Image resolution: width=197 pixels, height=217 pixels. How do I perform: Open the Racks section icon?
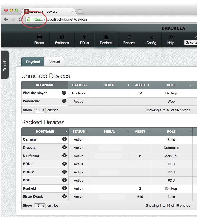39,37
